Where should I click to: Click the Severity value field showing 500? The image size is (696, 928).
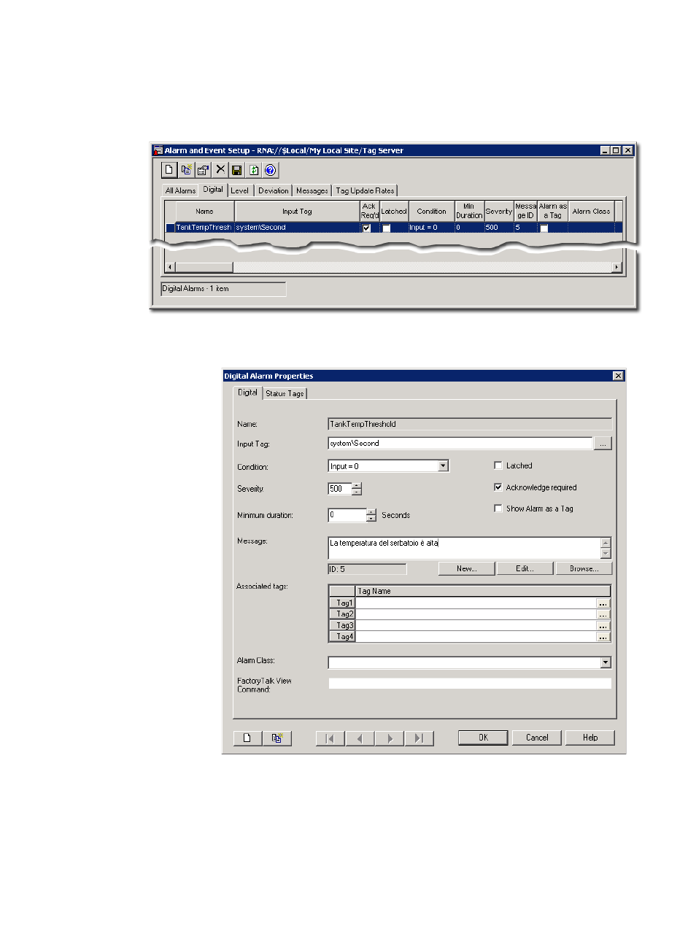tap(340, 489)
